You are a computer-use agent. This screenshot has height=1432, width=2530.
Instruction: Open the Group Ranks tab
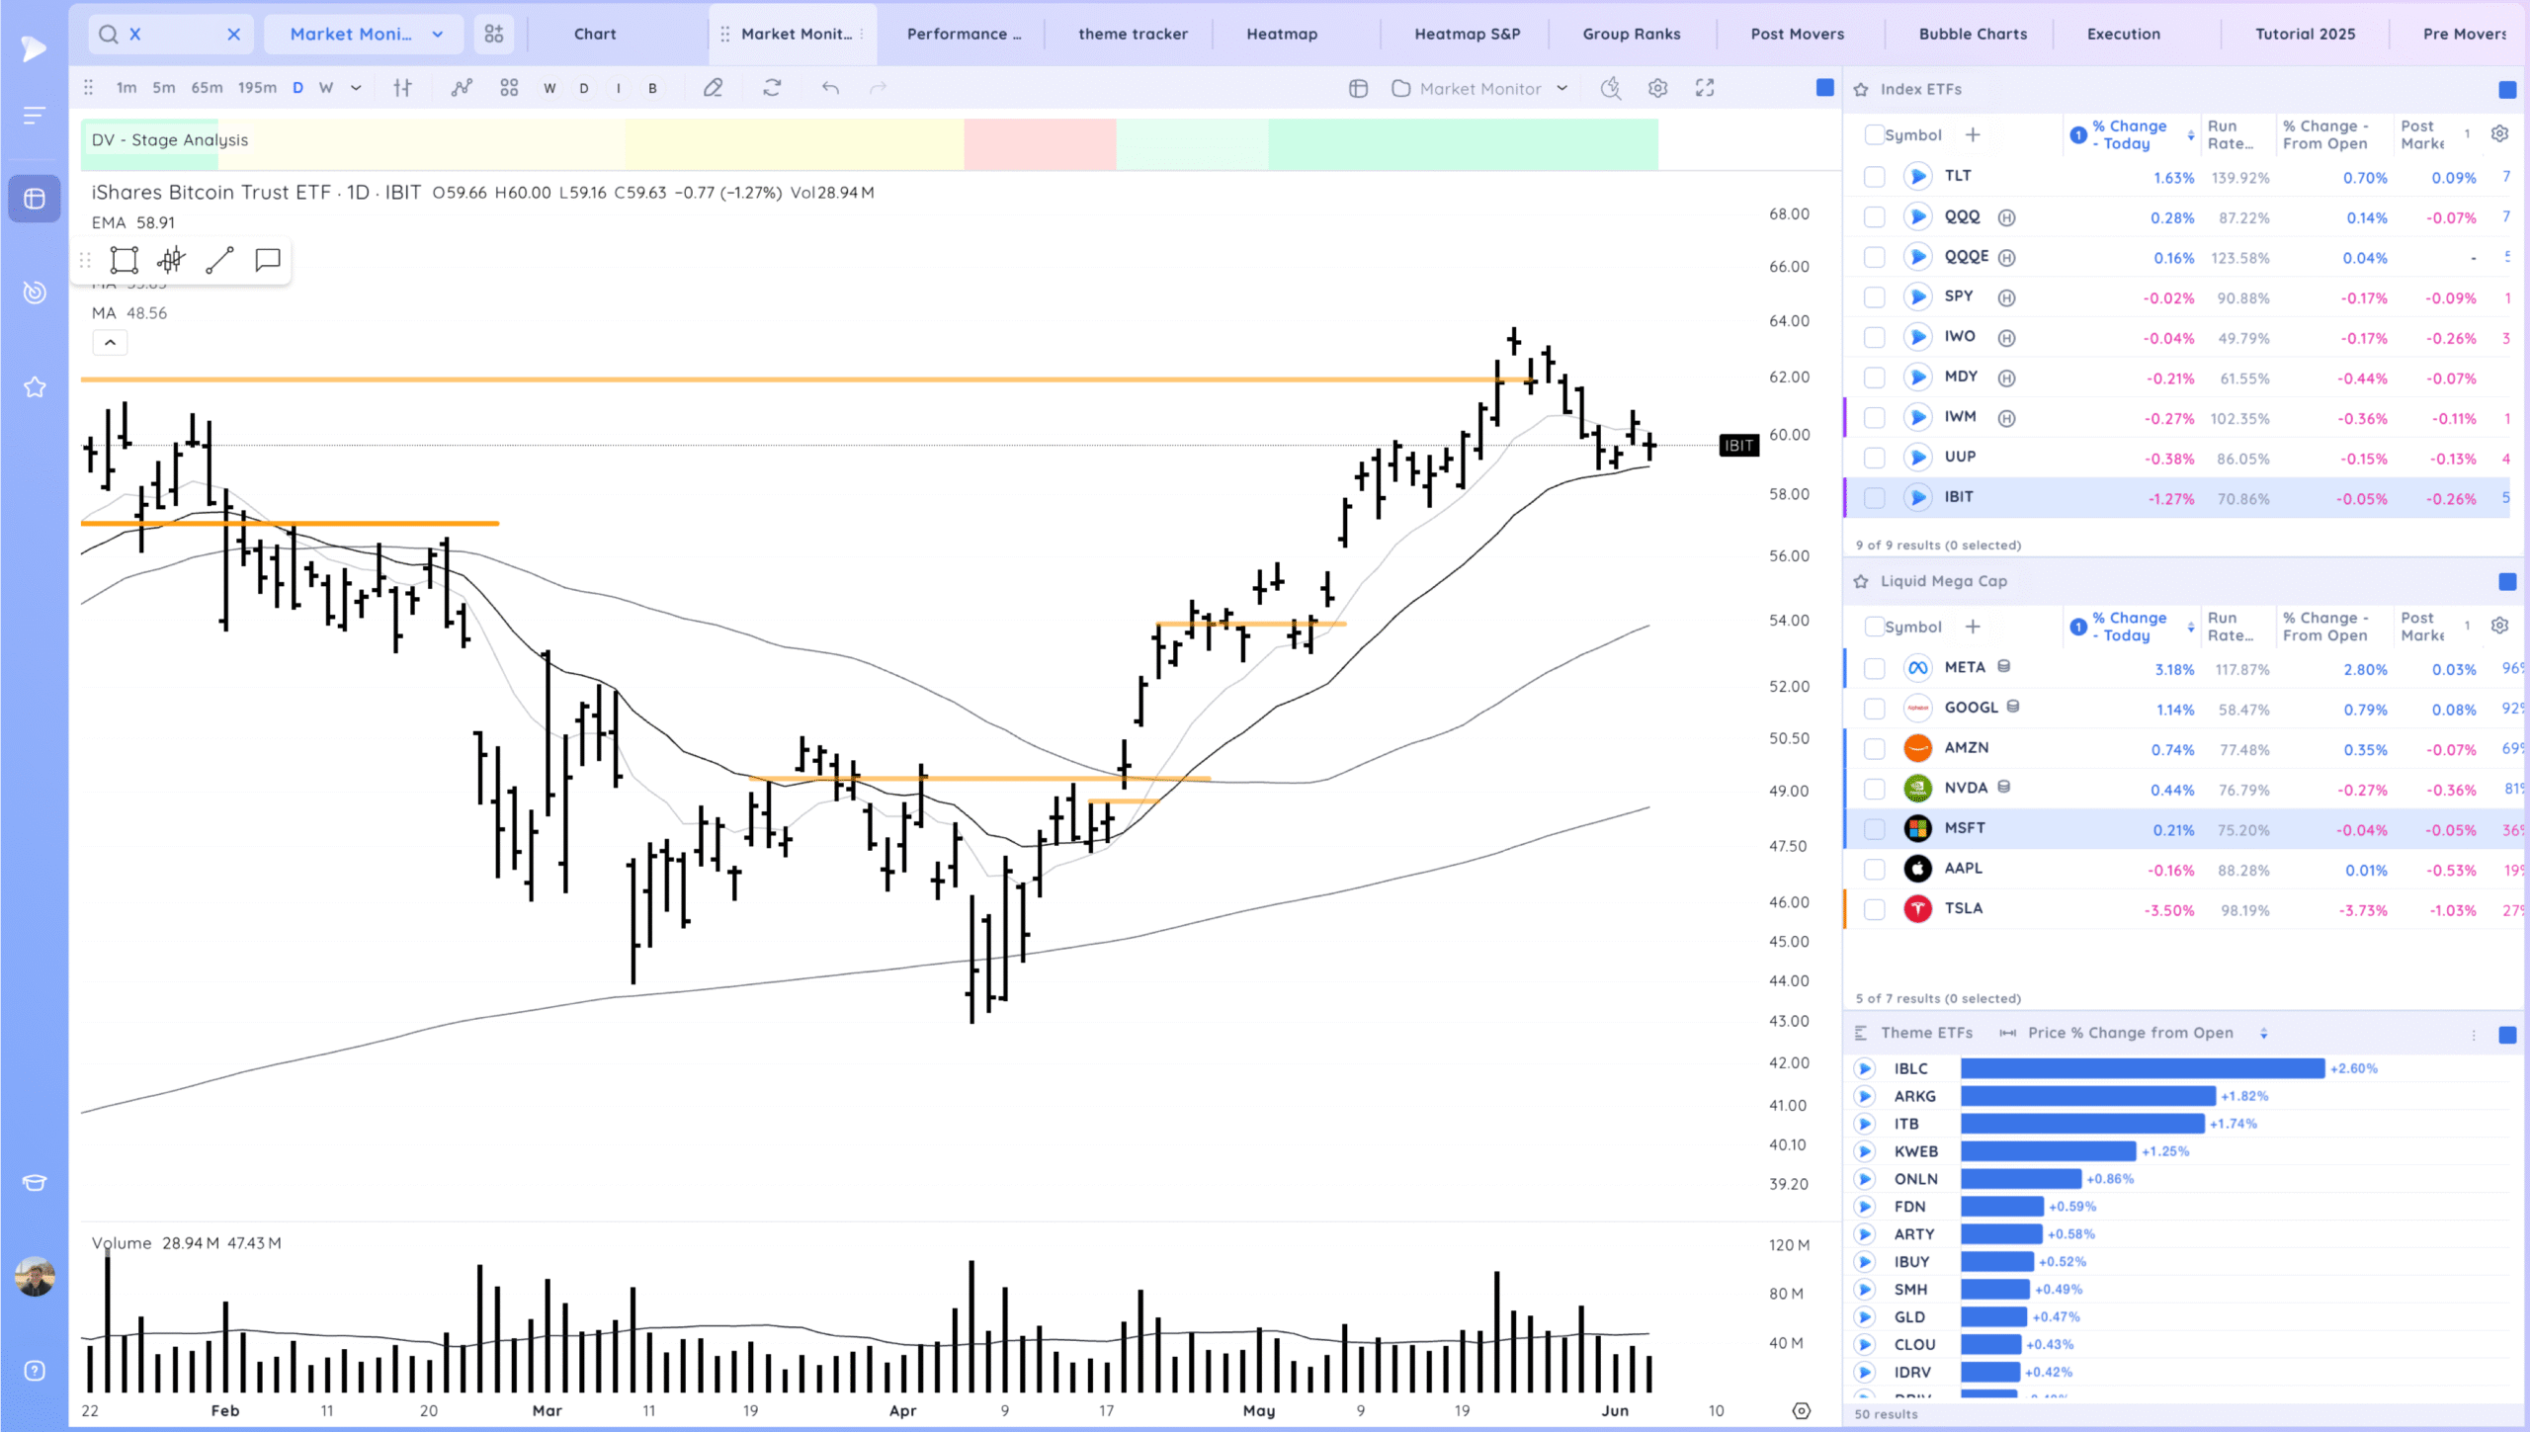tap(1631, 34)
